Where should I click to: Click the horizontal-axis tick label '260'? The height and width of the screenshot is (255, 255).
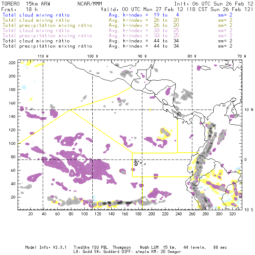tap(192, 214)
